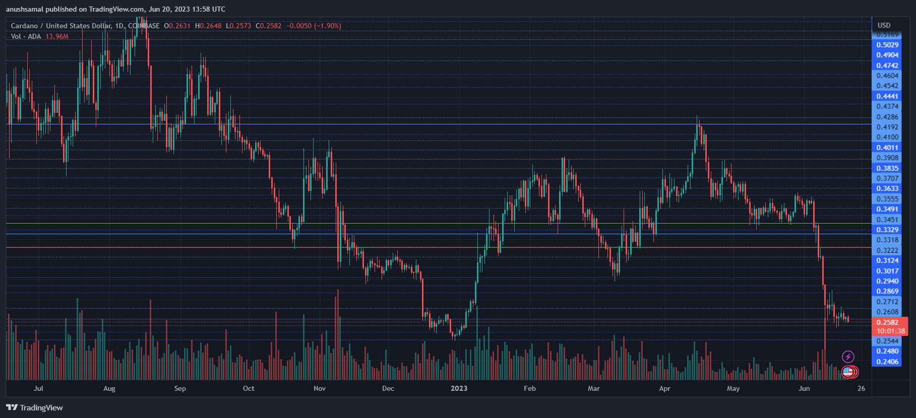Click the Nov label on the time axis

click(x=319, y=388)
